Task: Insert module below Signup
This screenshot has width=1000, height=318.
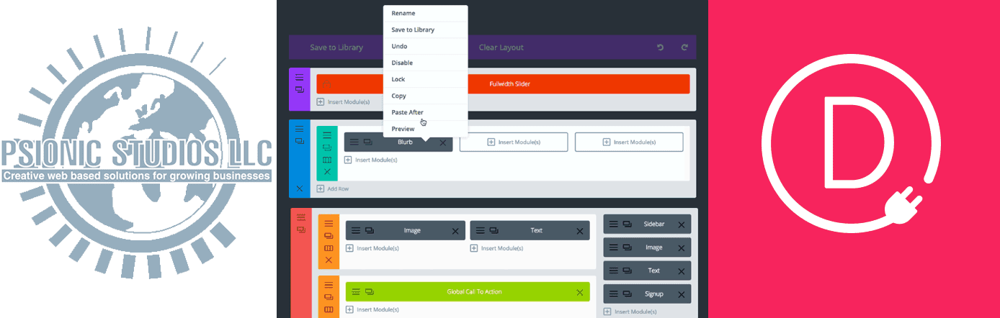Action: tap(630, 312)
